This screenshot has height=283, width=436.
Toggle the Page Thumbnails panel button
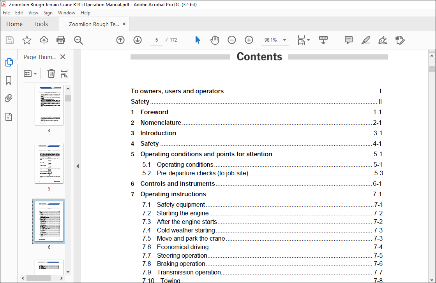click(9, 62)
